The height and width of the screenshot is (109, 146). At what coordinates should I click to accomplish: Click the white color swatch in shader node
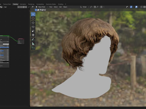click(6, 44)
